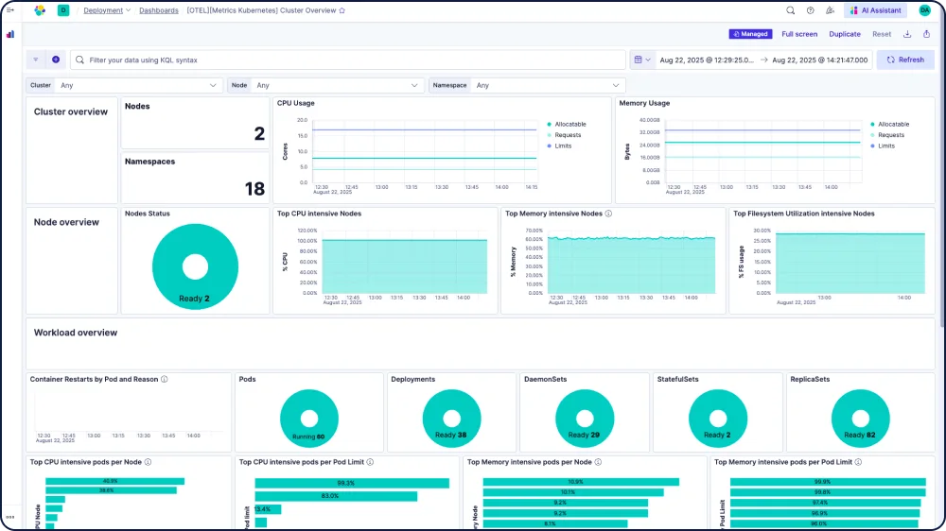Screen dimensions: 946x531
Task: Open the search icon in top bar
Action: point(791,10)
